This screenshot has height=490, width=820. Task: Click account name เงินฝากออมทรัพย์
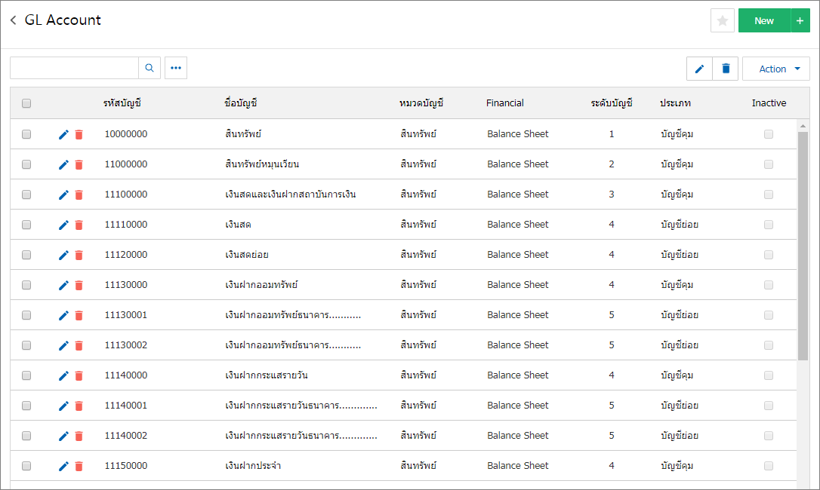point(261,285)
